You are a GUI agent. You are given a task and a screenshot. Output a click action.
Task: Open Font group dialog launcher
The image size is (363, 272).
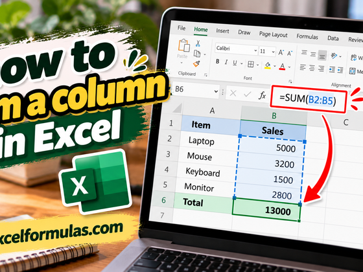point(290,82)
